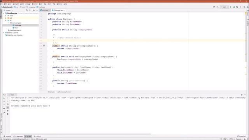Click Employee in editor bottom breadcrumb
249x140 pixels.
coord(51,92)
